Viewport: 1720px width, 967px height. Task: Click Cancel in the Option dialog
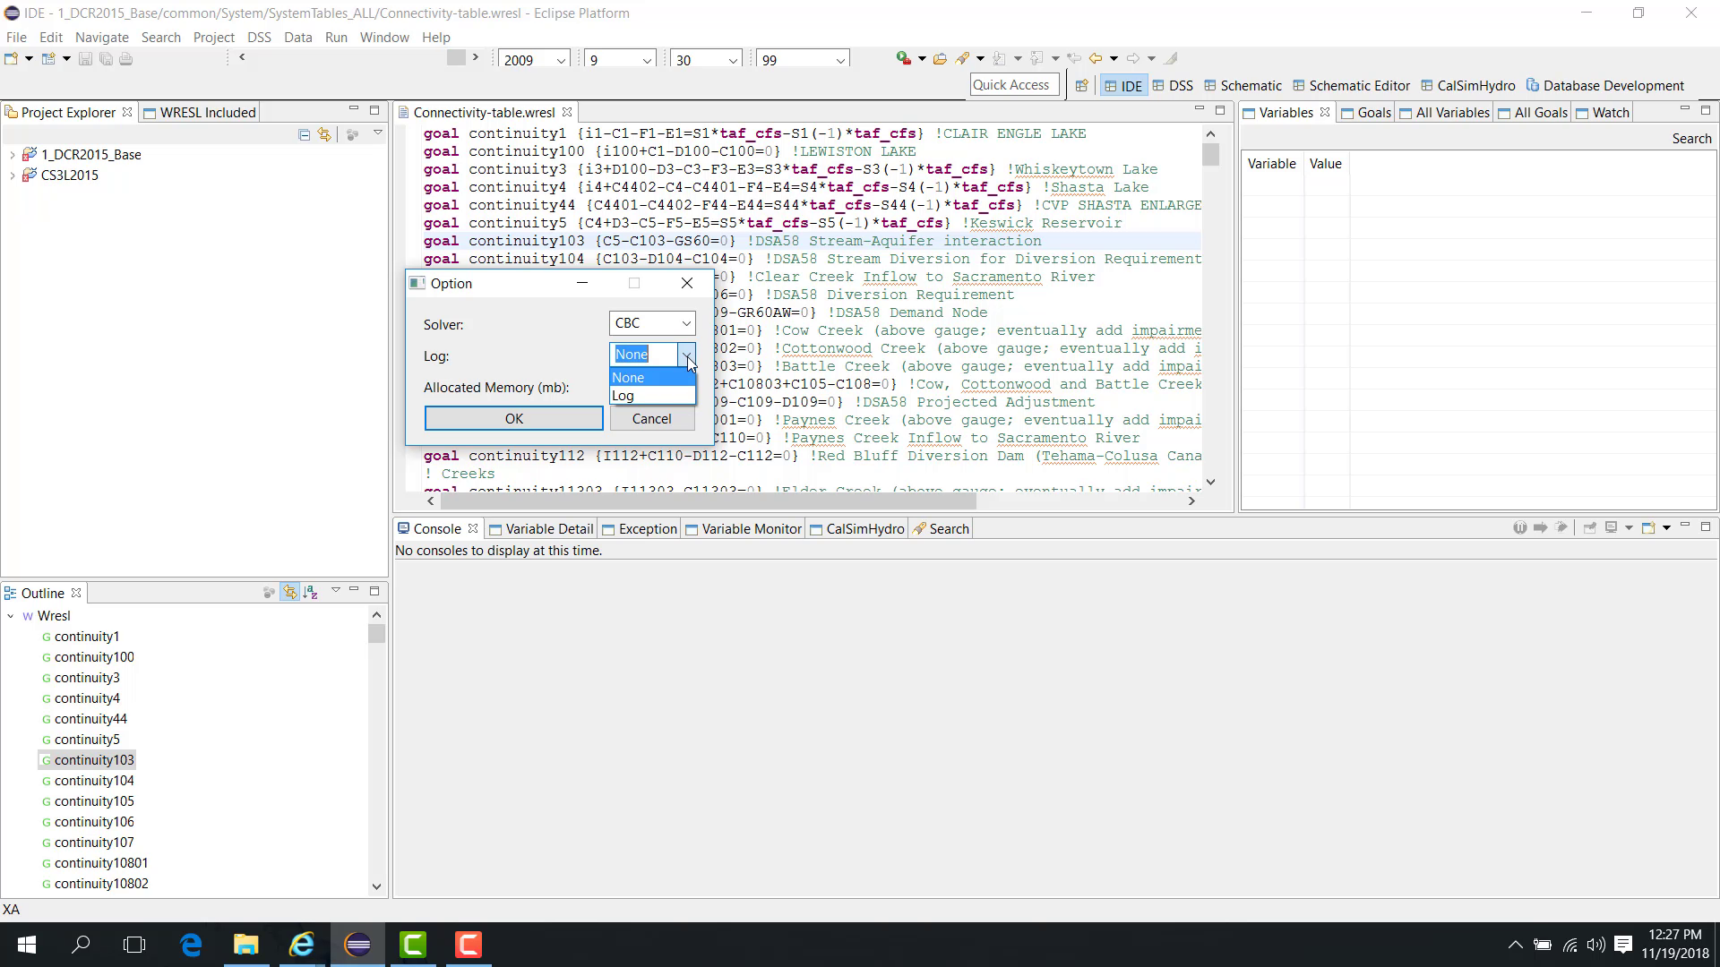click(x=651, y=419)
